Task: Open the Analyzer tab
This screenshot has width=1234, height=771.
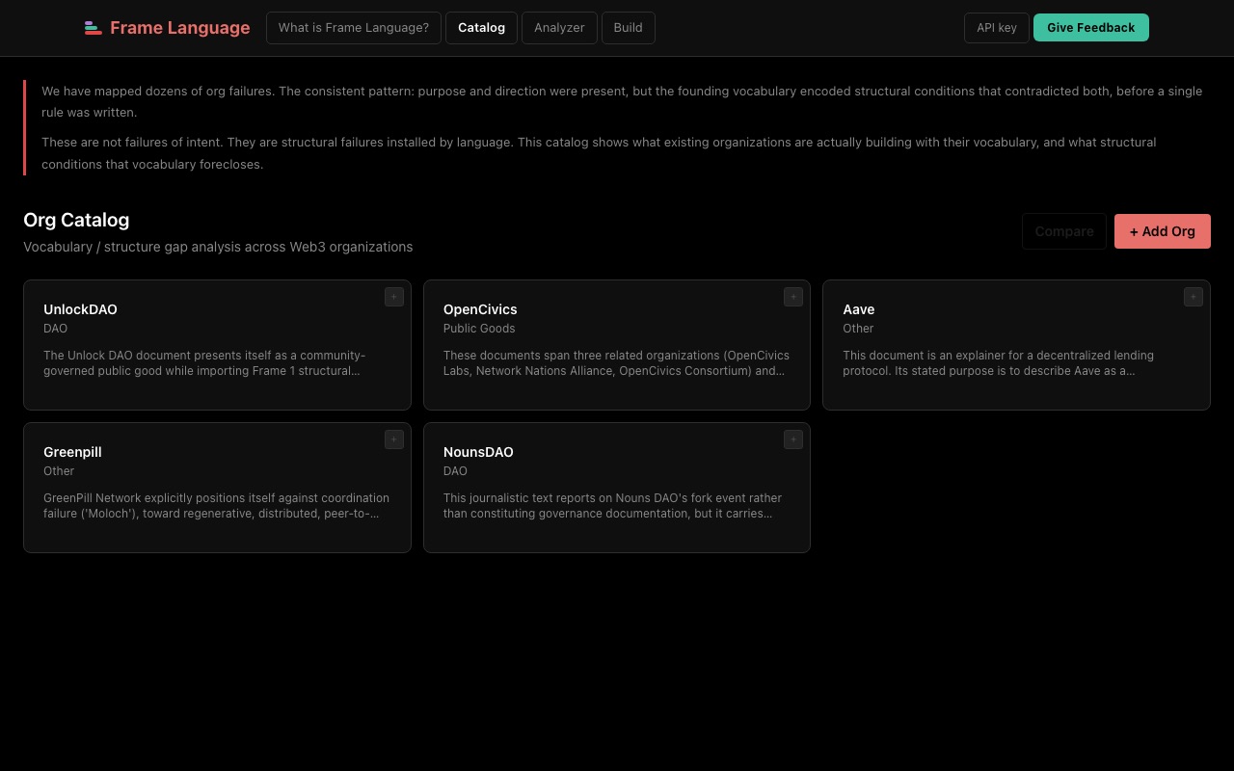Action: point(559,28)
